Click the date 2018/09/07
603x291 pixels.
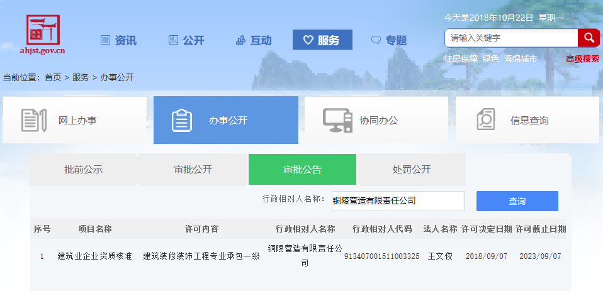[x=487, y=256]
